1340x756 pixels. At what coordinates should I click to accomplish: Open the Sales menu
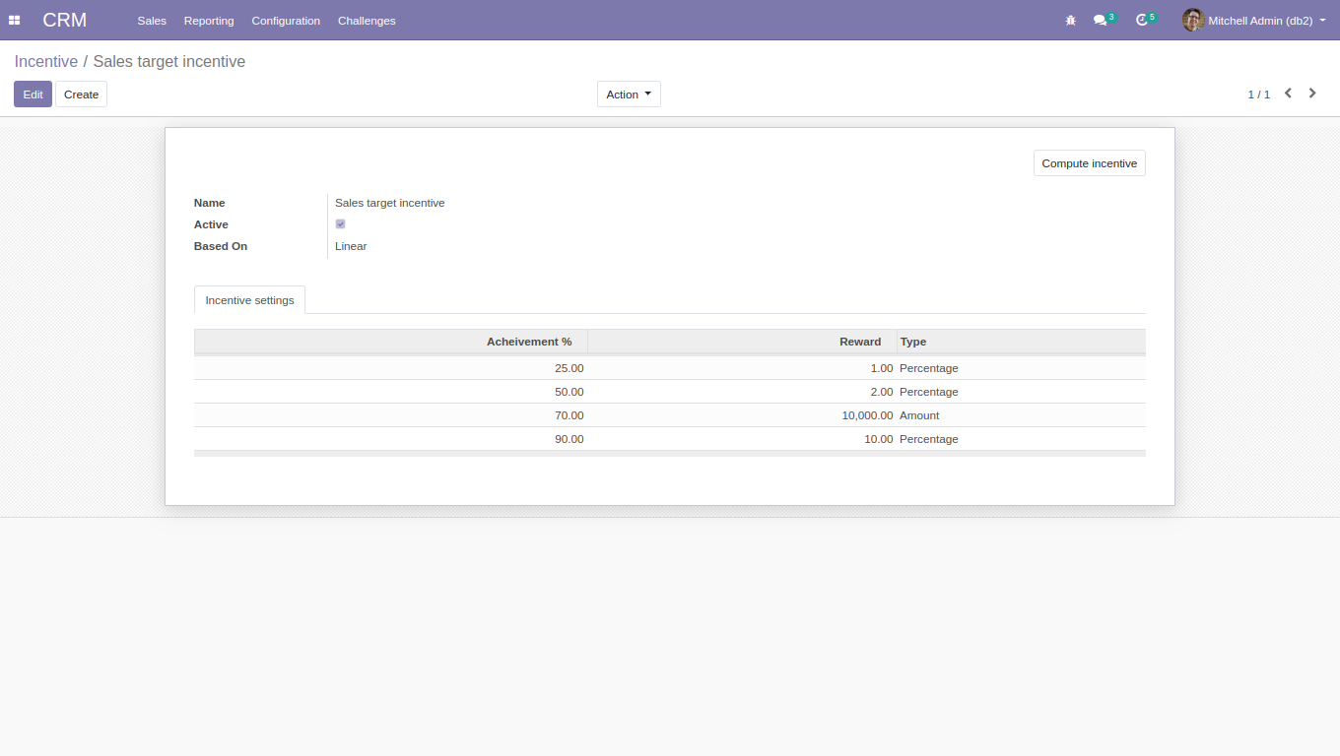pos(152,21)
